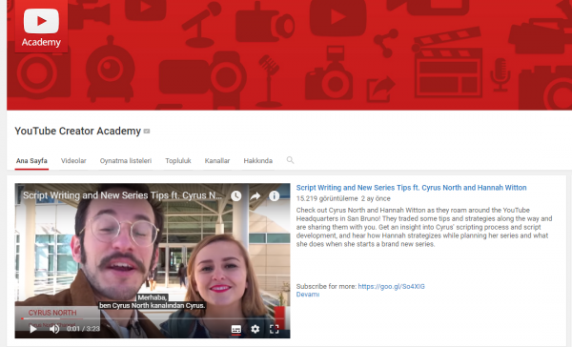Click the YouTube Academy channel logo
The width and height of the screenshot is (572, 347).
pyautogui.click(x=41, y=27)
